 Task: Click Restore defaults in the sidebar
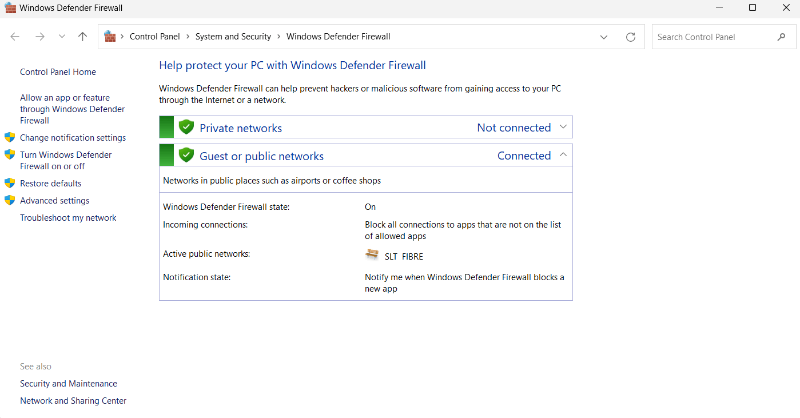[x=50, y=183]
